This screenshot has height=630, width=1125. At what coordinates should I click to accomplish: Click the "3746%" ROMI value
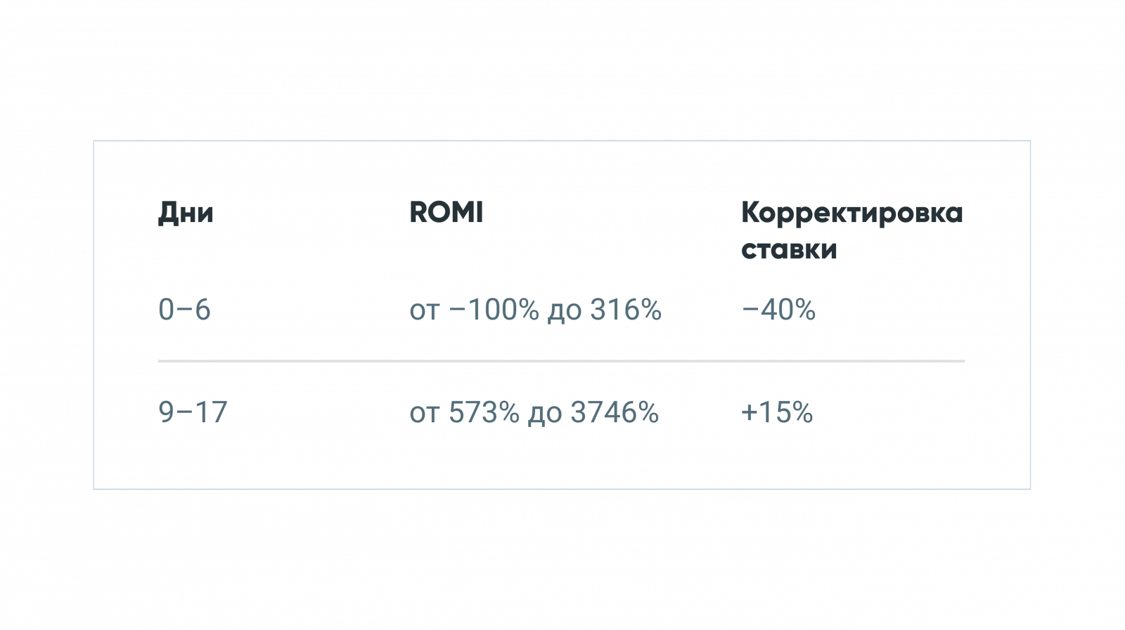615,412
